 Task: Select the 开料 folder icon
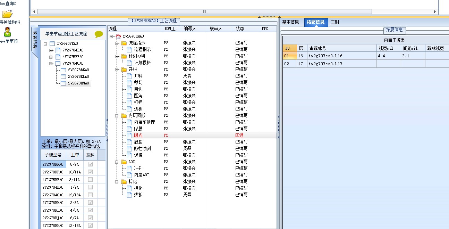coord(124,69)
